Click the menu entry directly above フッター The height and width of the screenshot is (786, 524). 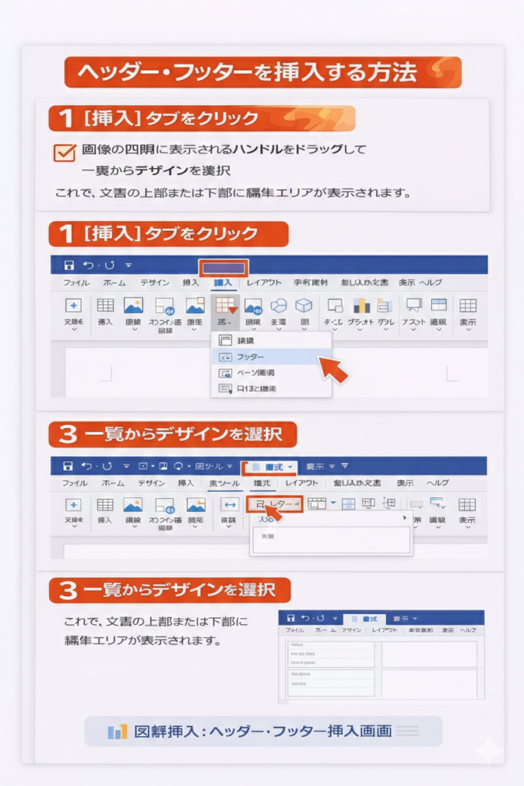click(272, 341)
